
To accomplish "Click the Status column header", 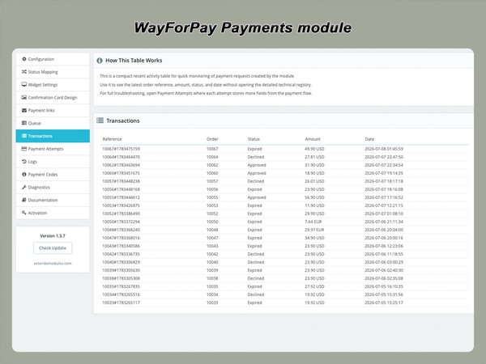I will click(x=254, y=139).
